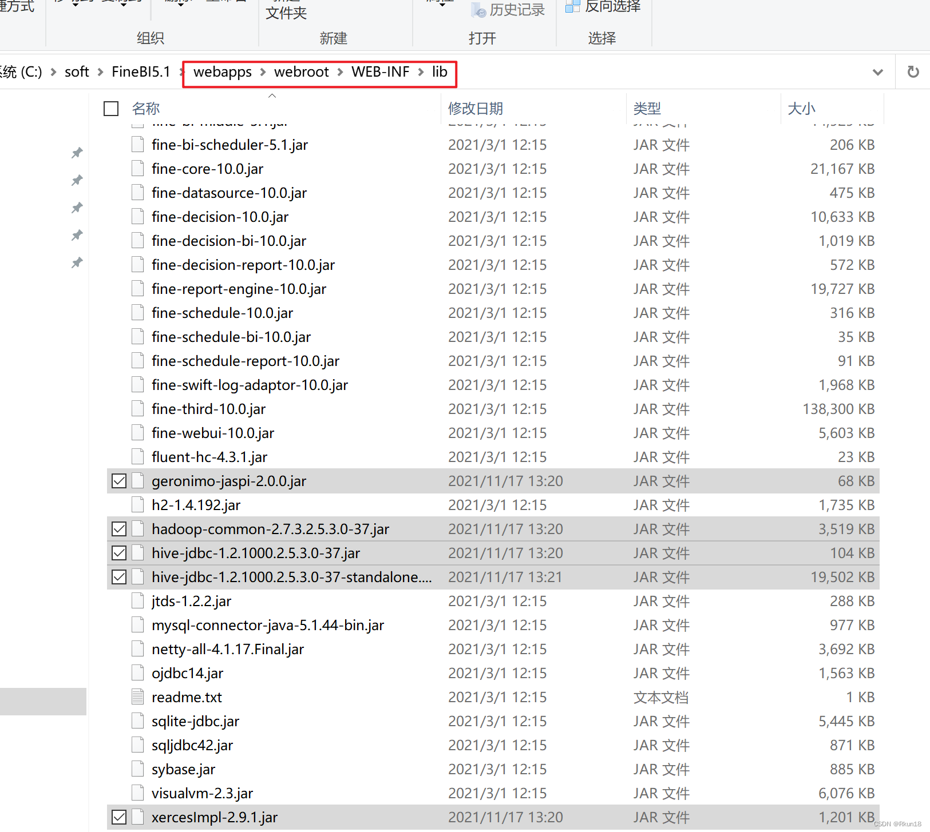Click the topmost pin icon in navigation pane
The height and width of the screenshot is (832, 930).
[x=77, y=153]
